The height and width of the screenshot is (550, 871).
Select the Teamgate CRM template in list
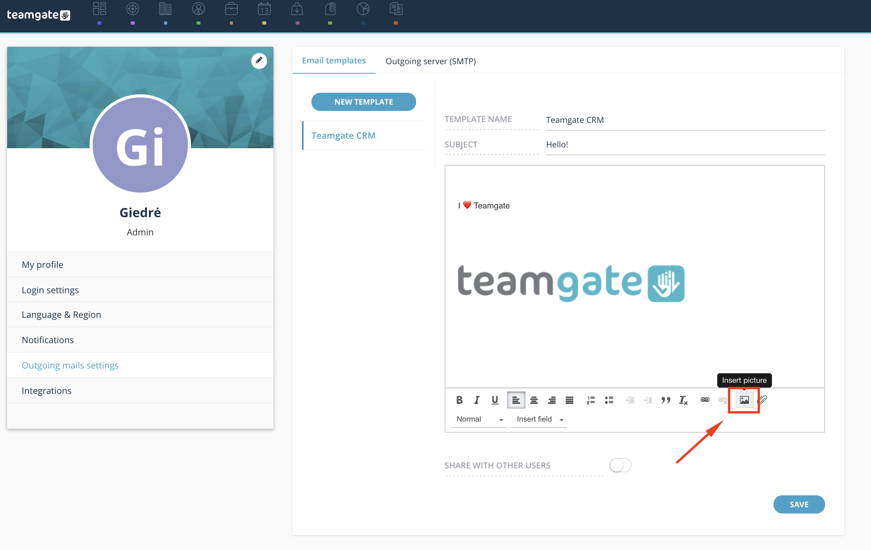[x=364, y=136]
